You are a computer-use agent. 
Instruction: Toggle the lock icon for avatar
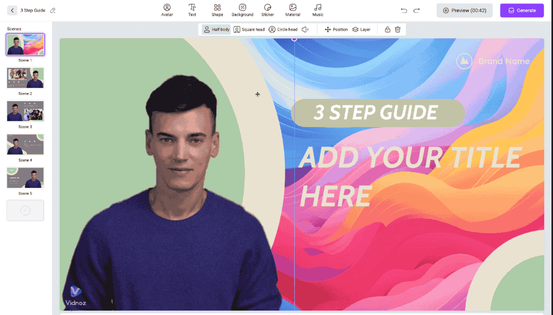[x=387, y=30]
